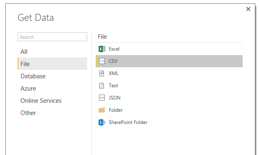The image size is (259, 155).
Task: Choose the Excel data source label
Action: pyautogui.click(x=114, y=49)
